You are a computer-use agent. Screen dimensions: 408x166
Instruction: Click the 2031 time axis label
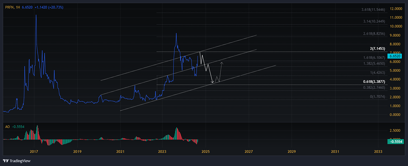pos(335,151)
